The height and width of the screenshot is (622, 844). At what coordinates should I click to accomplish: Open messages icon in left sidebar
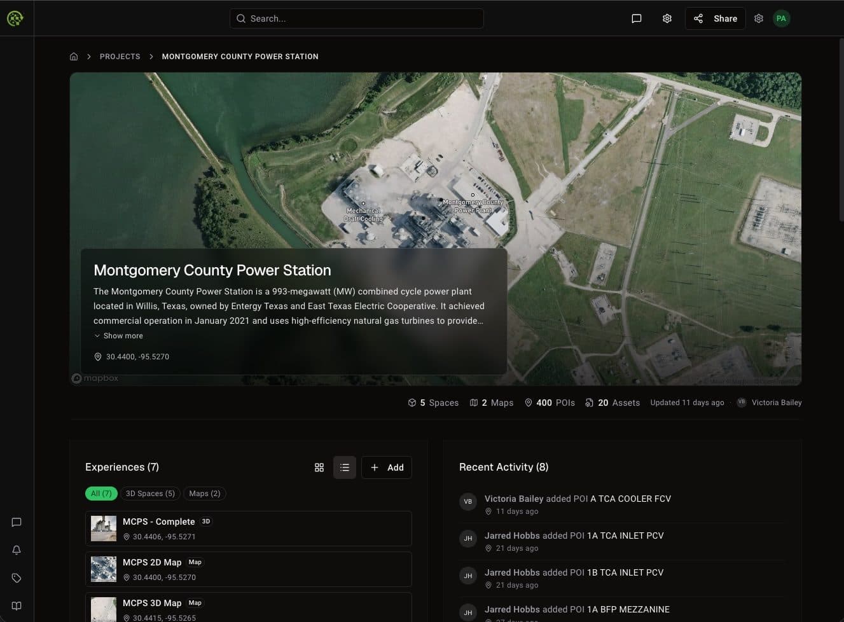(17, 522)
